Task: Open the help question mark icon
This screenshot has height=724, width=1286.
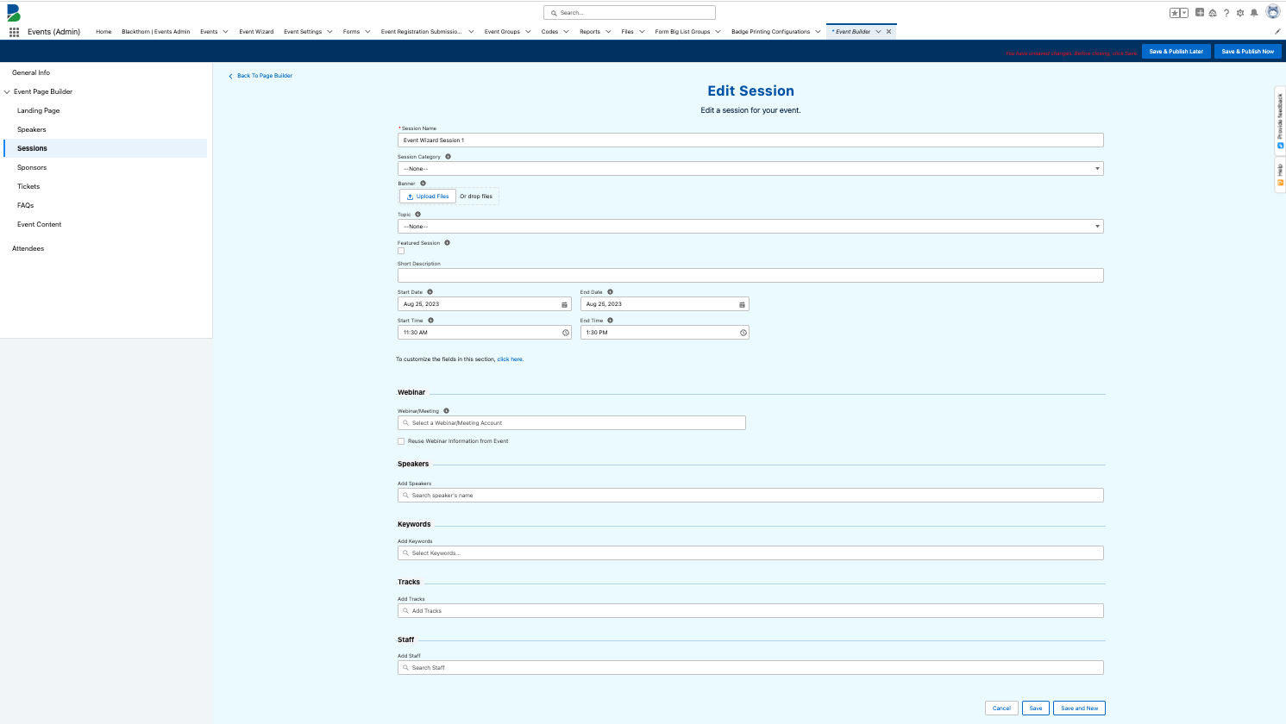Action: pos(1226,13)
